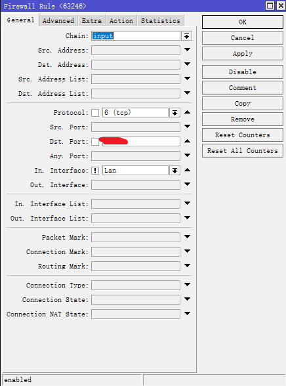Expand the Src. Address field arrow
The height and width of the screenshot is (386, 286).
coord(187,50)
